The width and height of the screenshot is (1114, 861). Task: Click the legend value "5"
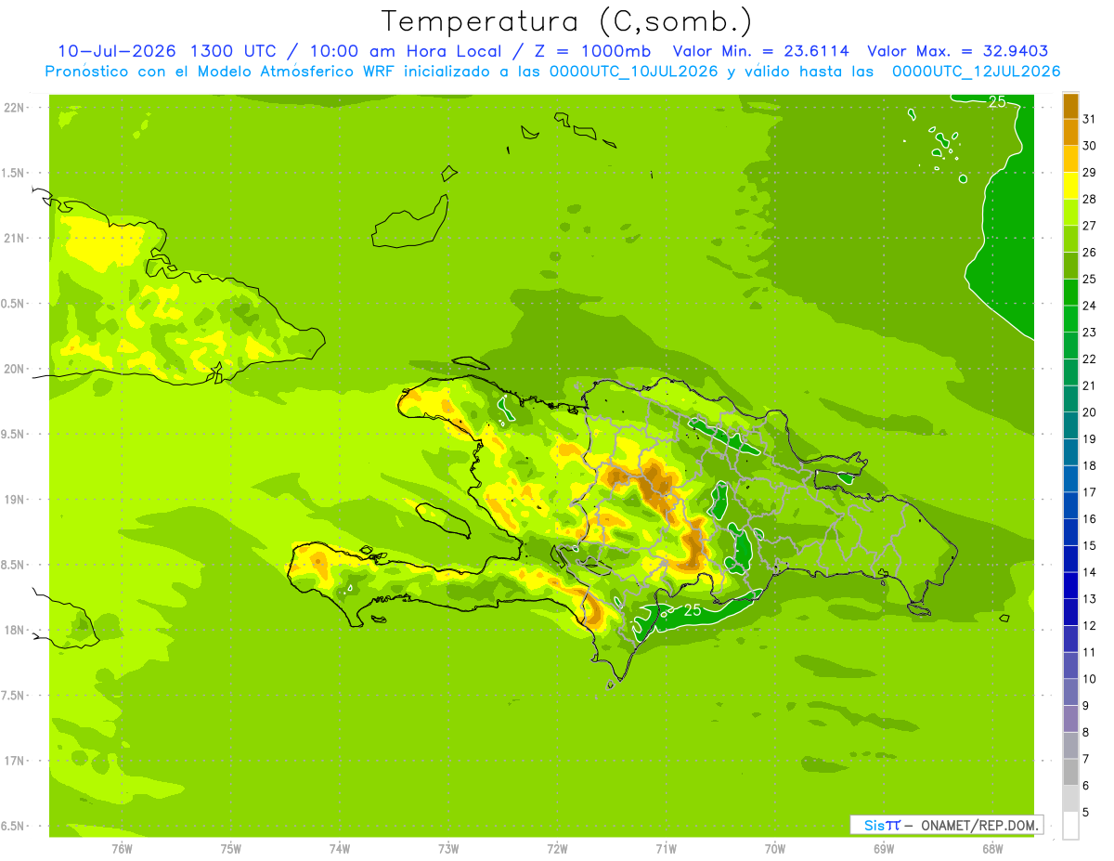pos(1086,812)
